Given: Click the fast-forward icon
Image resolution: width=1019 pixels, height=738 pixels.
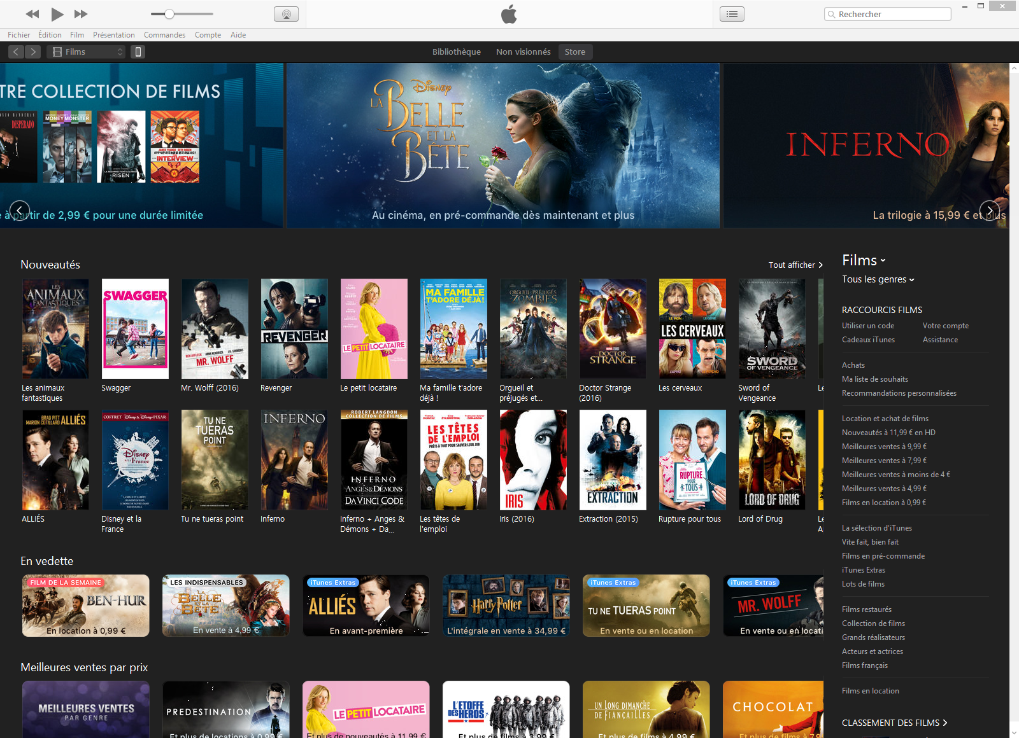Looking at the screenshot, I should pyautogui.click(x=81, y=14).
